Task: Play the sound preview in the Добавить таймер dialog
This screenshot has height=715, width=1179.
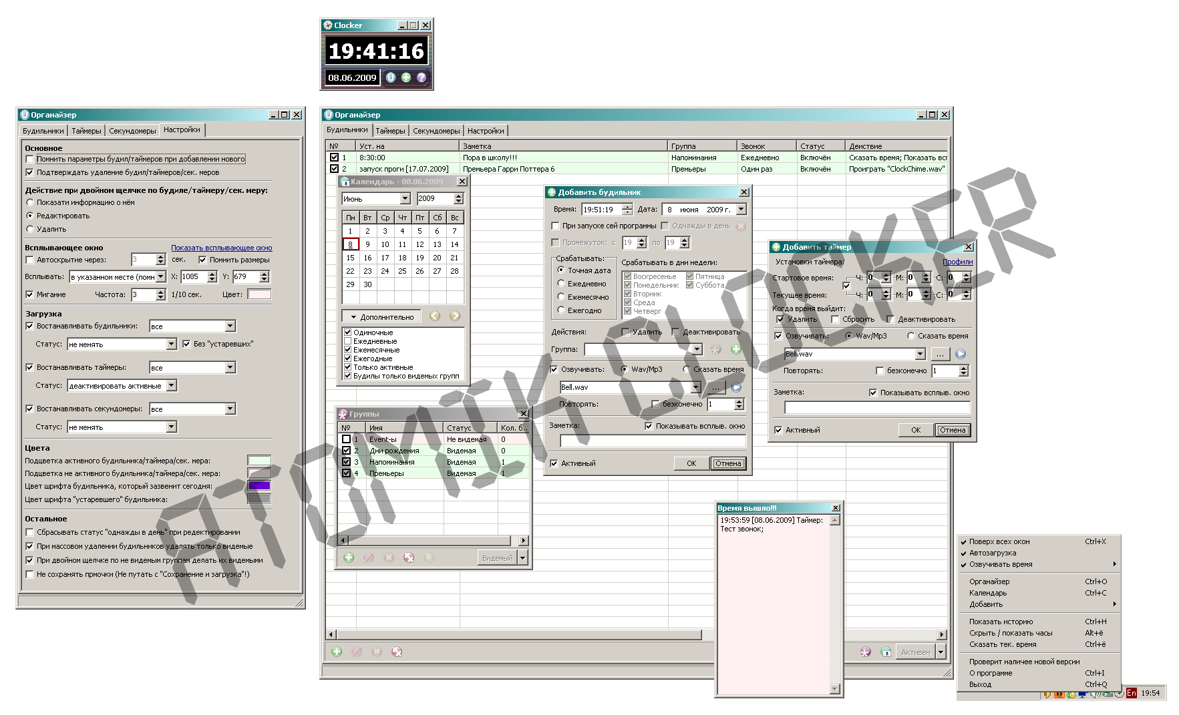Action: 961,354
